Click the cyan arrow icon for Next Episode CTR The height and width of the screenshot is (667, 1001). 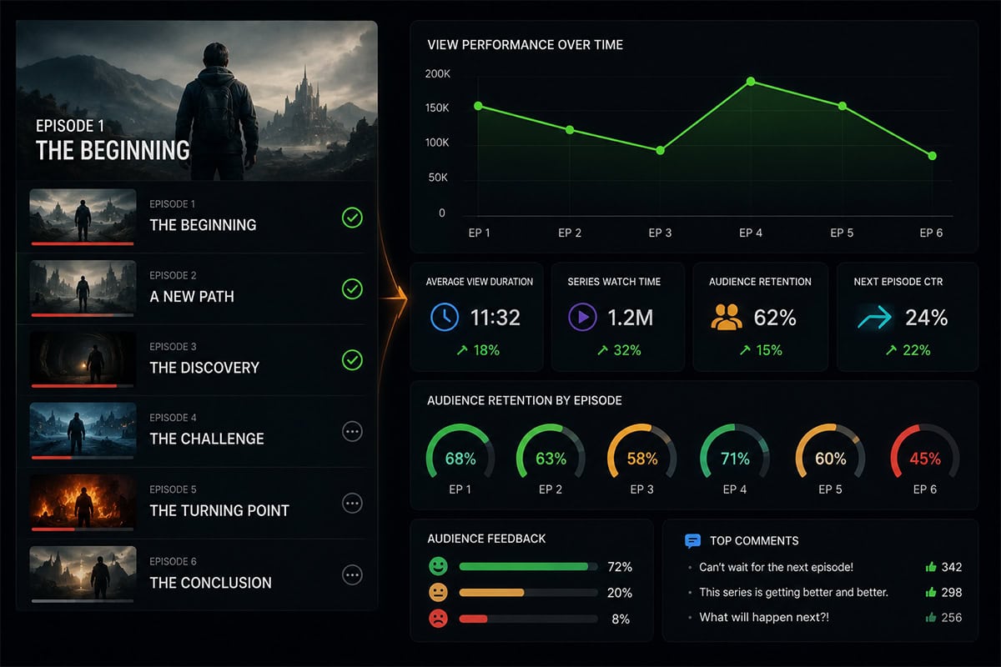(873, 318)
